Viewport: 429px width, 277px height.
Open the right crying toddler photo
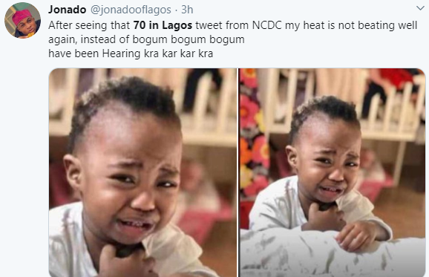point(333,172)
